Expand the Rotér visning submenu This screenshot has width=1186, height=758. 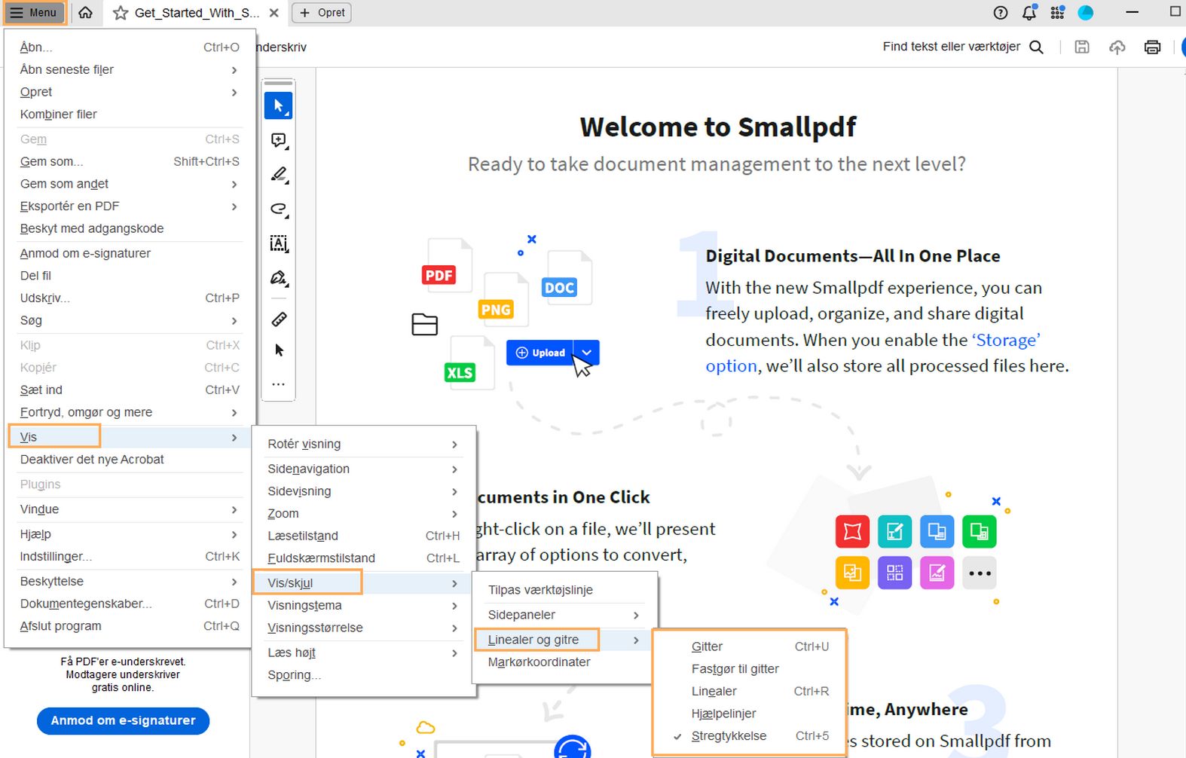[364, 444]
